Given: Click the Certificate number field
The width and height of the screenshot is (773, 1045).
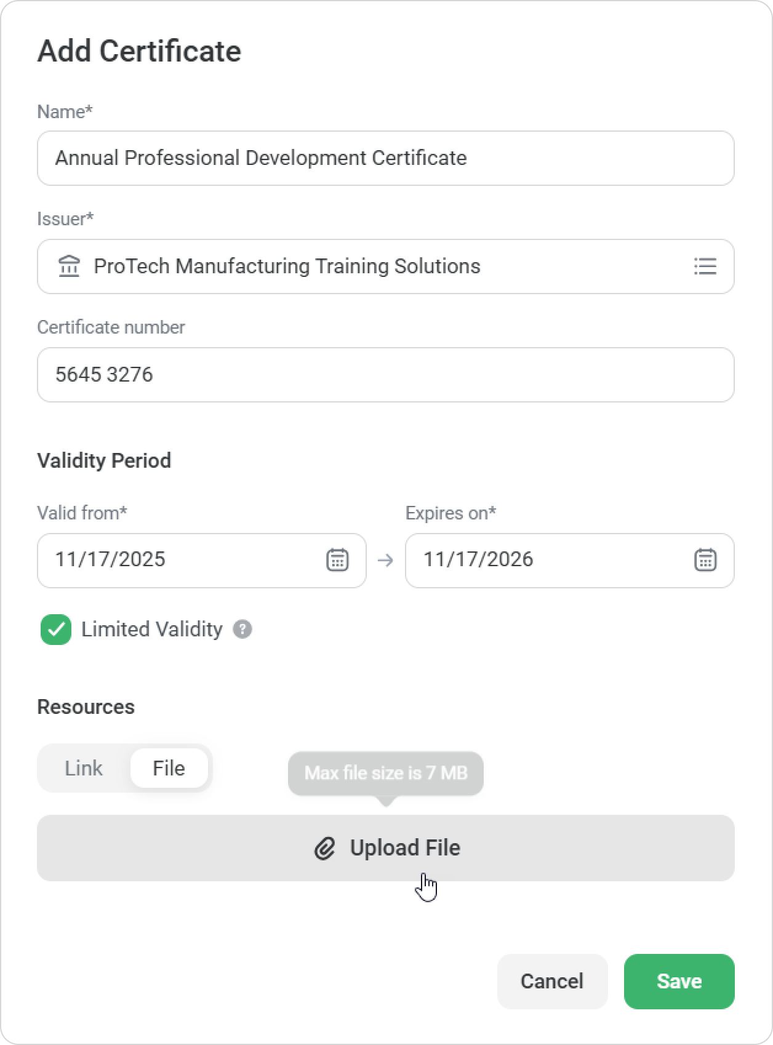Looking at the screenshot, I should tap(385, 375).
